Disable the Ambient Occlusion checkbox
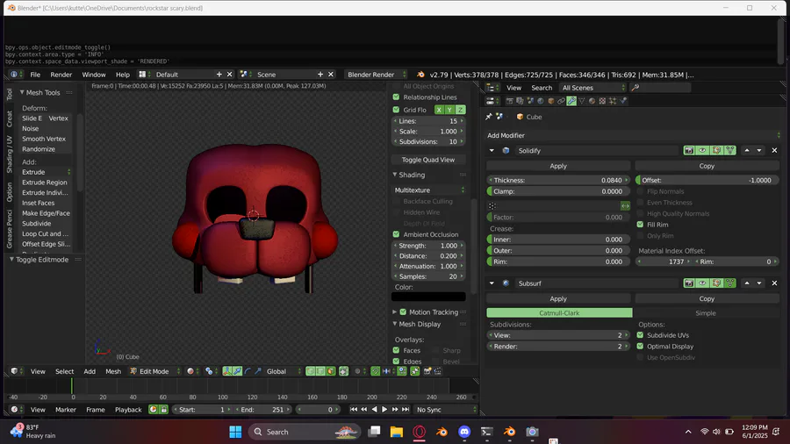This screenshot has width=790, height=444. pyautogui.click(x=396, y=234)
